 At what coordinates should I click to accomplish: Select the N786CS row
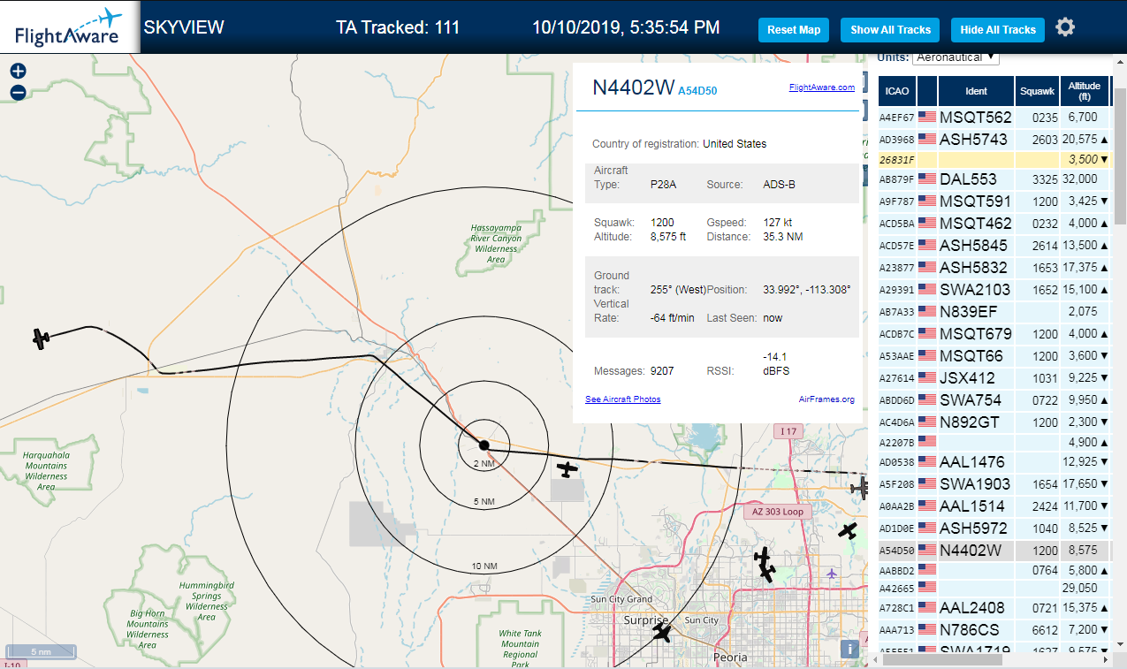[994, 629]
